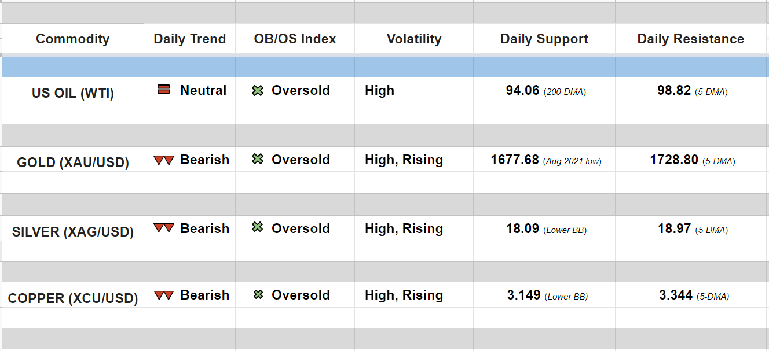Image resolution: width=769 pixels, height=351 pixels.
Task: Click the green oversold icon for Silver
Action: tap(258, 228)
